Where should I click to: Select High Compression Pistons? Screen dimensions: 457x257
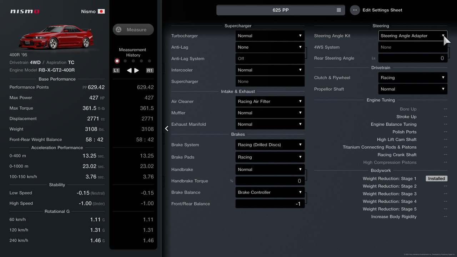click(x=390, y=162)
